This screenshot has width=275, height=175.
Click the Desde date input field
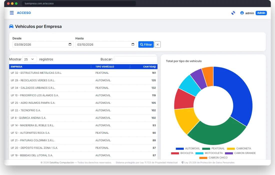43,44
